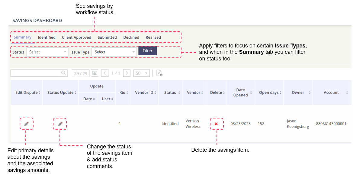Open the Submitted tab
This screenshot has height=175, width=353.
point(107,37)
